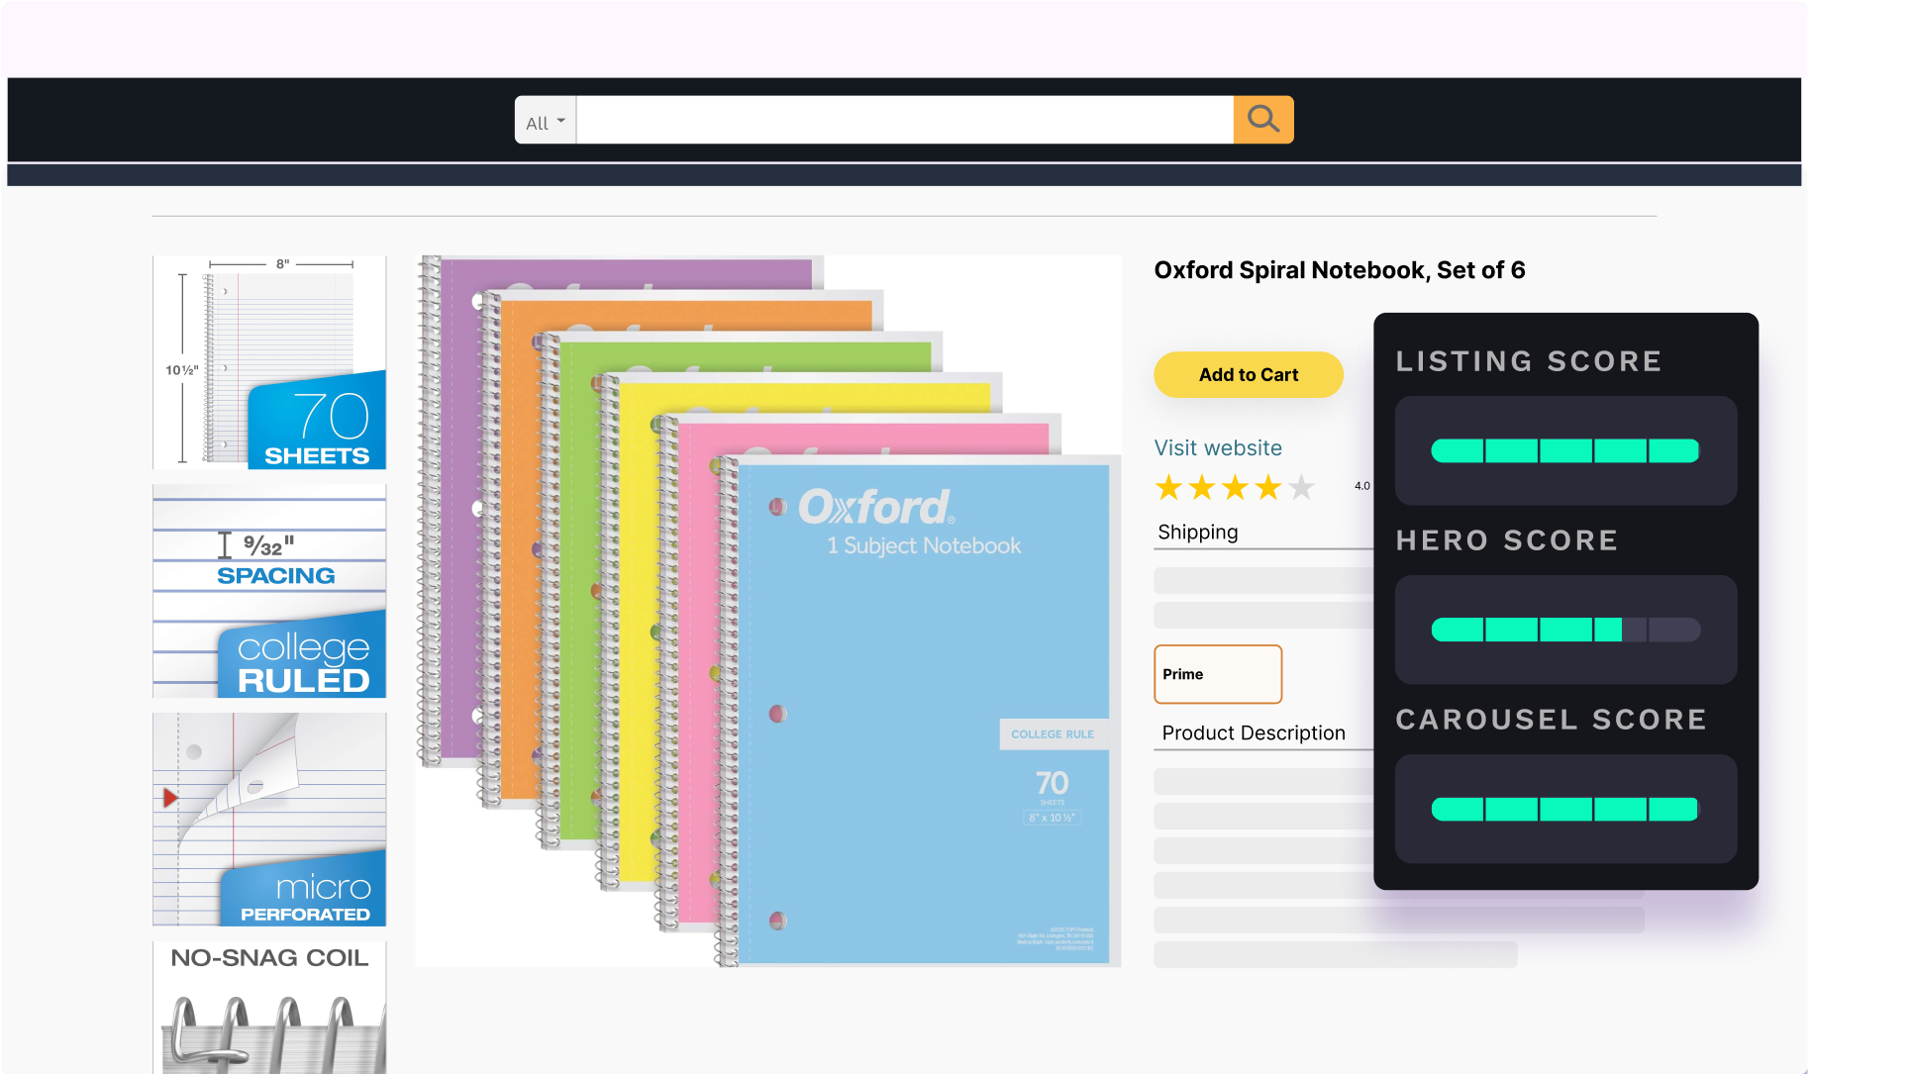
Task: Click inside the search text field
Action: (903, 120)
